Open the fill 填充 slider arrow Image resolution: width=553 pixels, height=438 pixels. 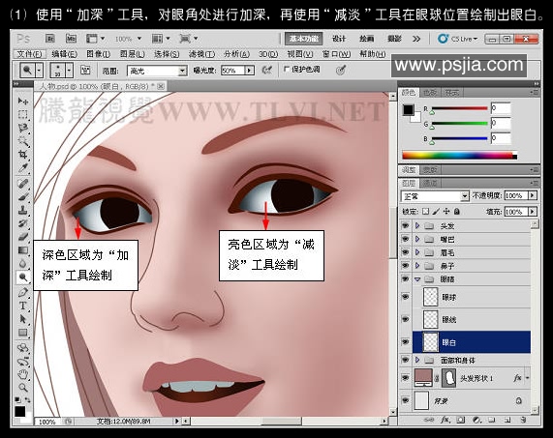click(x=533, y=211)
